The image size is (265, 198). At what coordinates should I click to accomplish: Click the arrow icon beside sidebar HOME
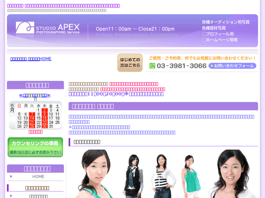point(11,177)
